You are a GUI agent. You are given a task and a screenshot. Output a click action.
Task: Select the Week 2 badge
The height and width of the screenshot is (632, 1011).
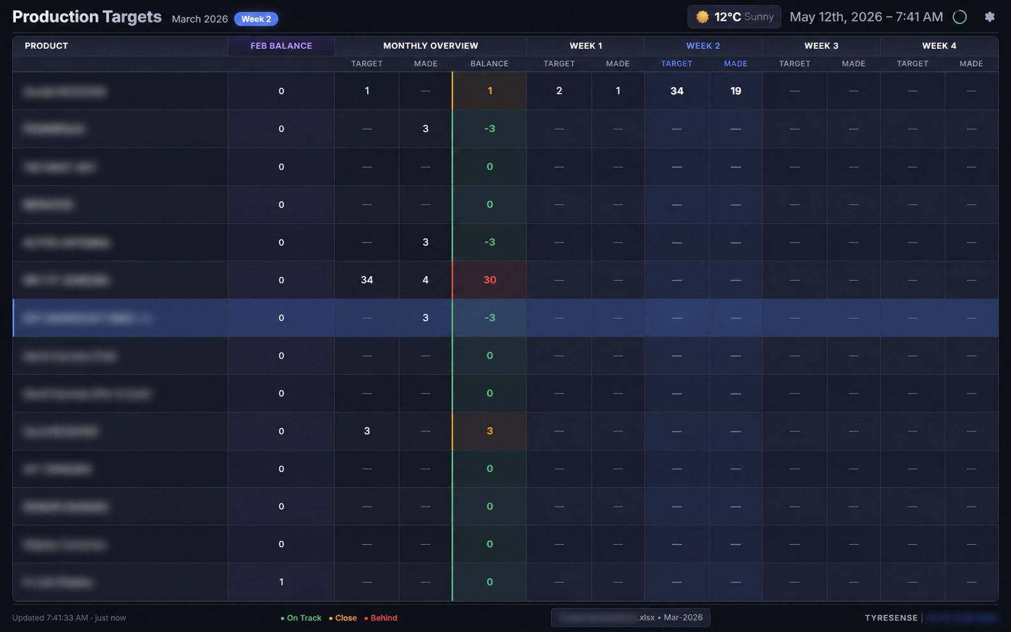click(256, 19)
